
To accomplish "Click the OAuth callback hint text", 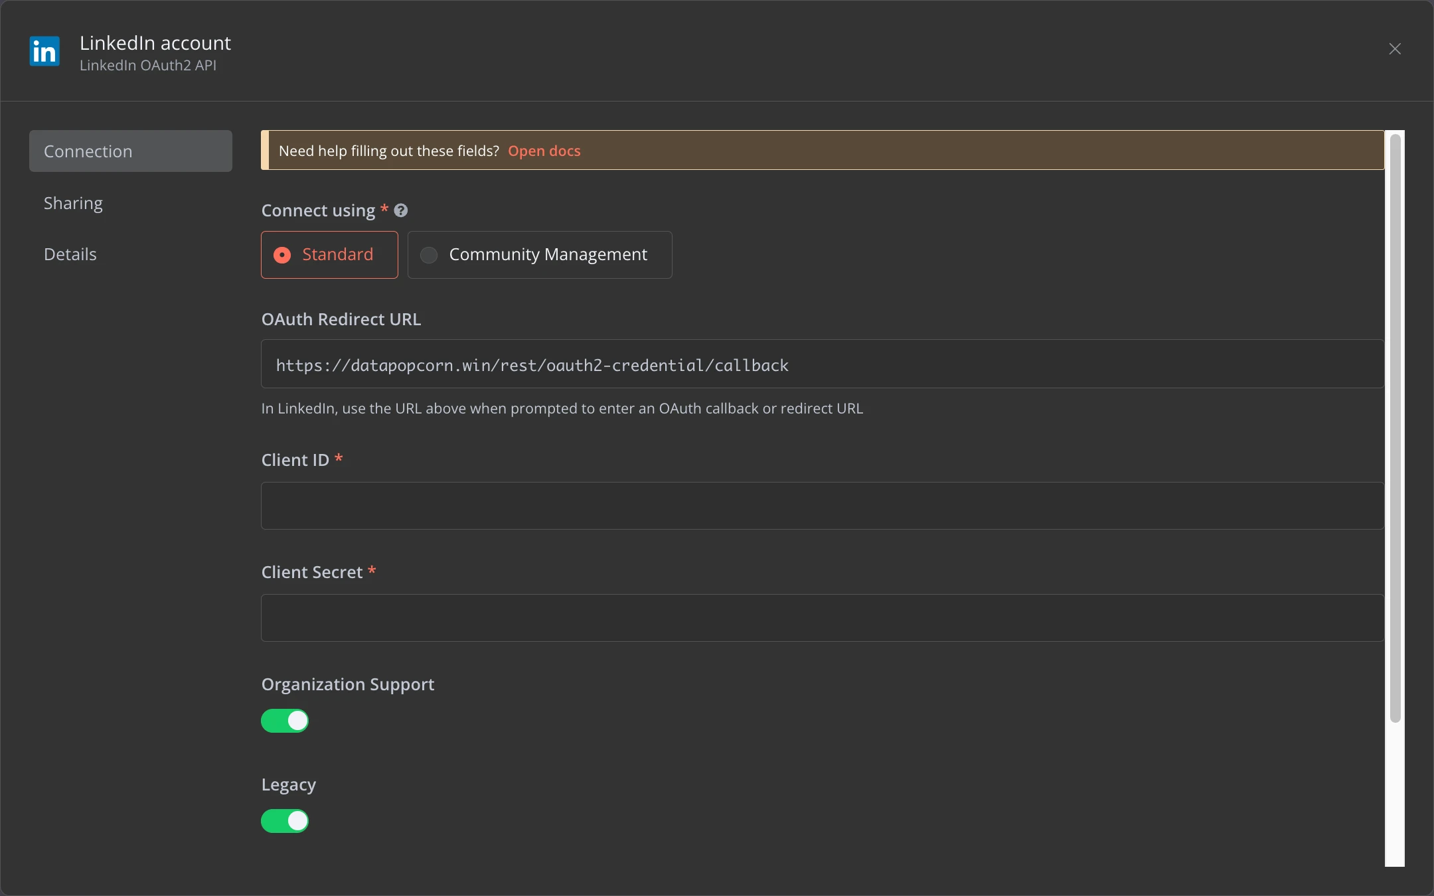I will tap(562, 408).
